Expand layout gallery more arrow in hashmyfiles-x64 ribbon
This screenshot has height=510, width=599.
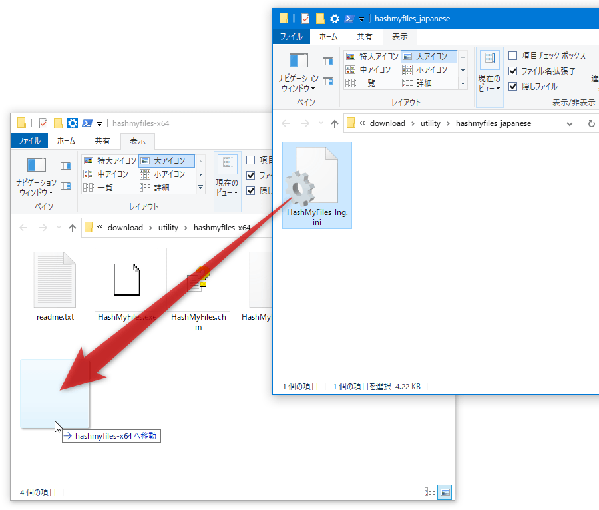[200, 188]
